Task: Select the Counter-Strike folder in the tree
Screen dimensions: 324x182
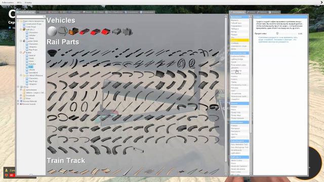Action: [x=32, y=41]
